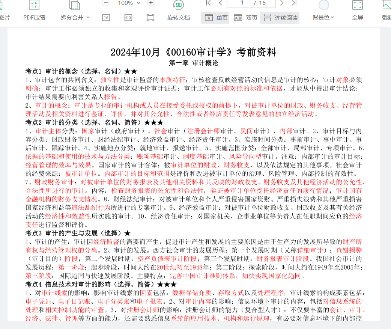
Task: Click the red text 电子凭证
Action: click(38, 301)
